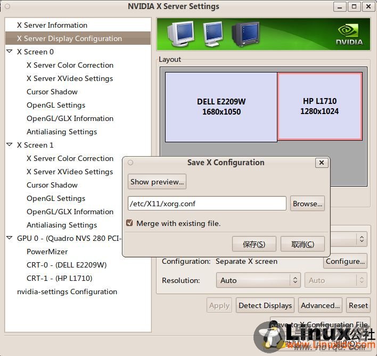Uncheck Merge with existing file
Image resolution: width=377 pixels, height=356 pixels.
coord(129,223)
